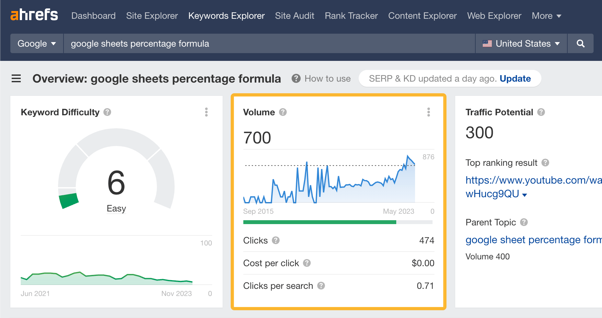602x318 pixels.
Task: Click the Clicks per search help icon
Action: click(321, 286)
